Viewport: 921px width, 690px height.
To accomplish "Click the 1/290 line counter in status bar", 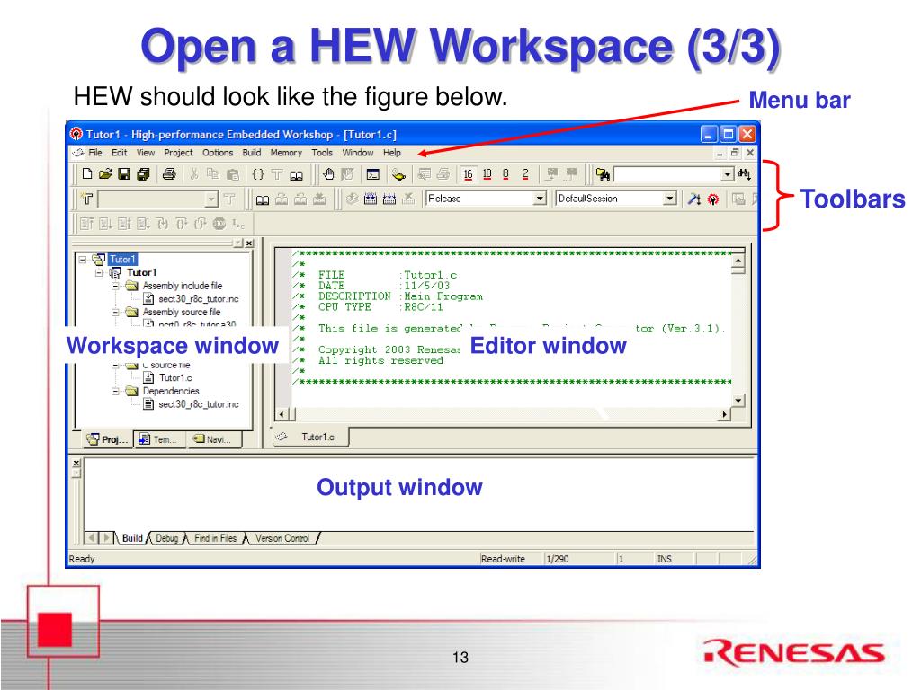I will (x=558, y=559).
